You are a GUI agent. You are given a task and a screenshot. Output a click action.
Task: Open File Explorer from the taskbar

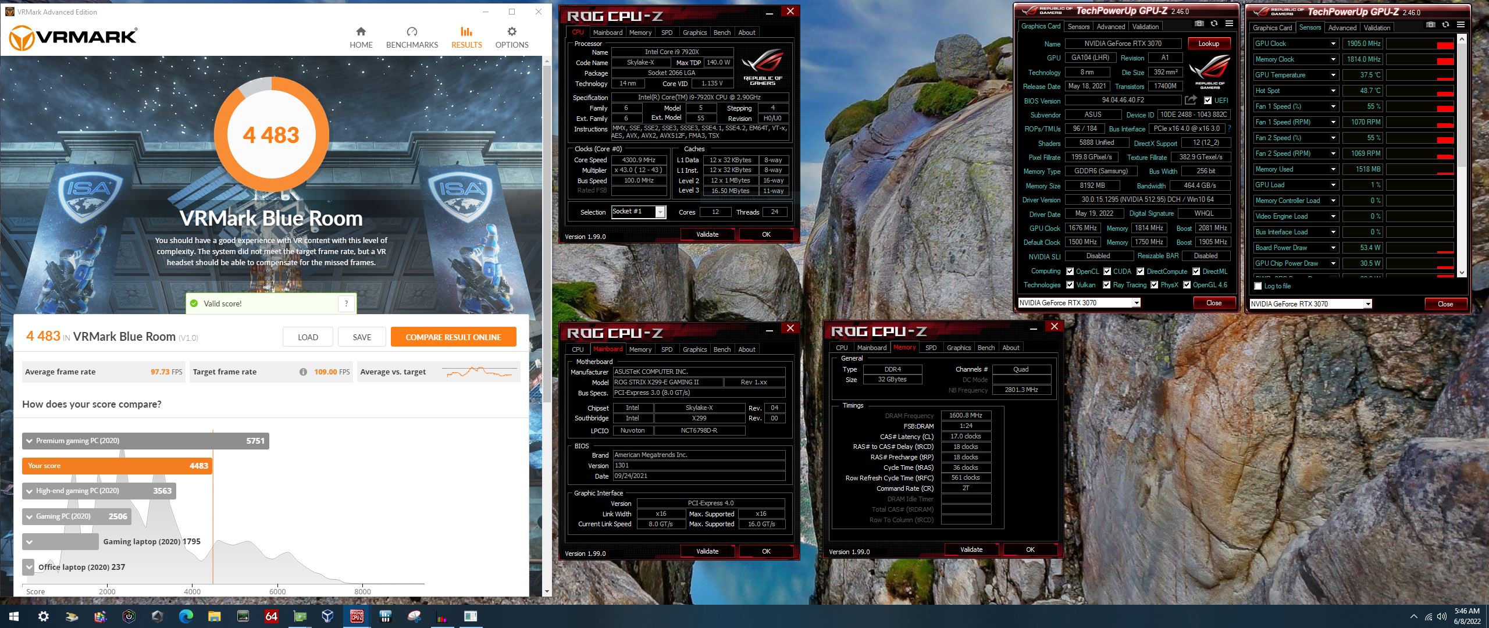coord(215,616)
